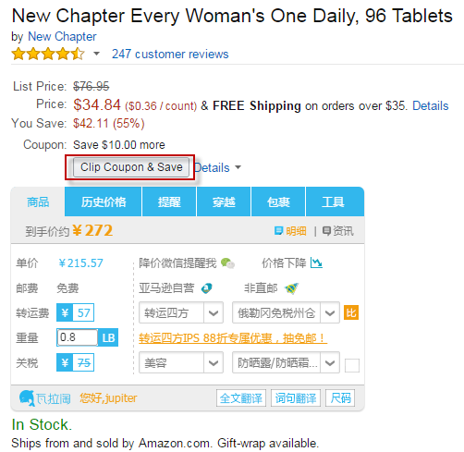Click Clip Coupon & Save button
Image resolution: width=464 pixels, height=452 pixels.
[131, 167]
